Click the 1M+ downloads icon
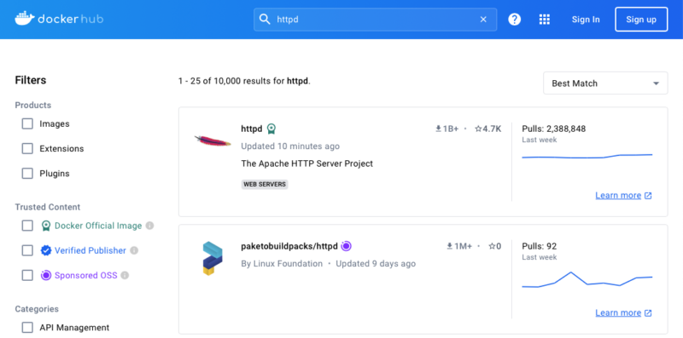 450,246
